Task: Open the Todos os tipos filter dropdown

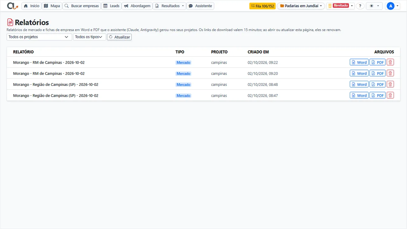Action: 89,37
